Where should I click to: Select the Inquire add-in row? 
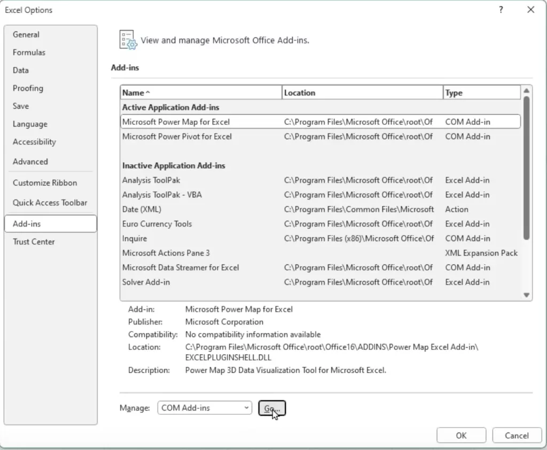coord(321,238)
